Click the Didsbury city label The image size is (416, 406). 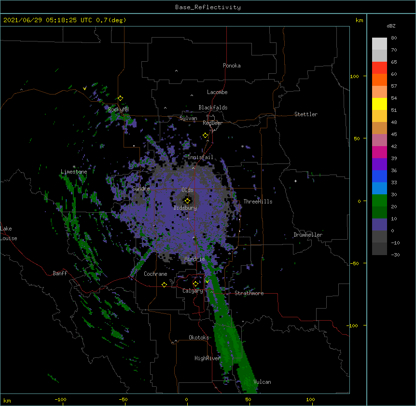pos(185,208)
